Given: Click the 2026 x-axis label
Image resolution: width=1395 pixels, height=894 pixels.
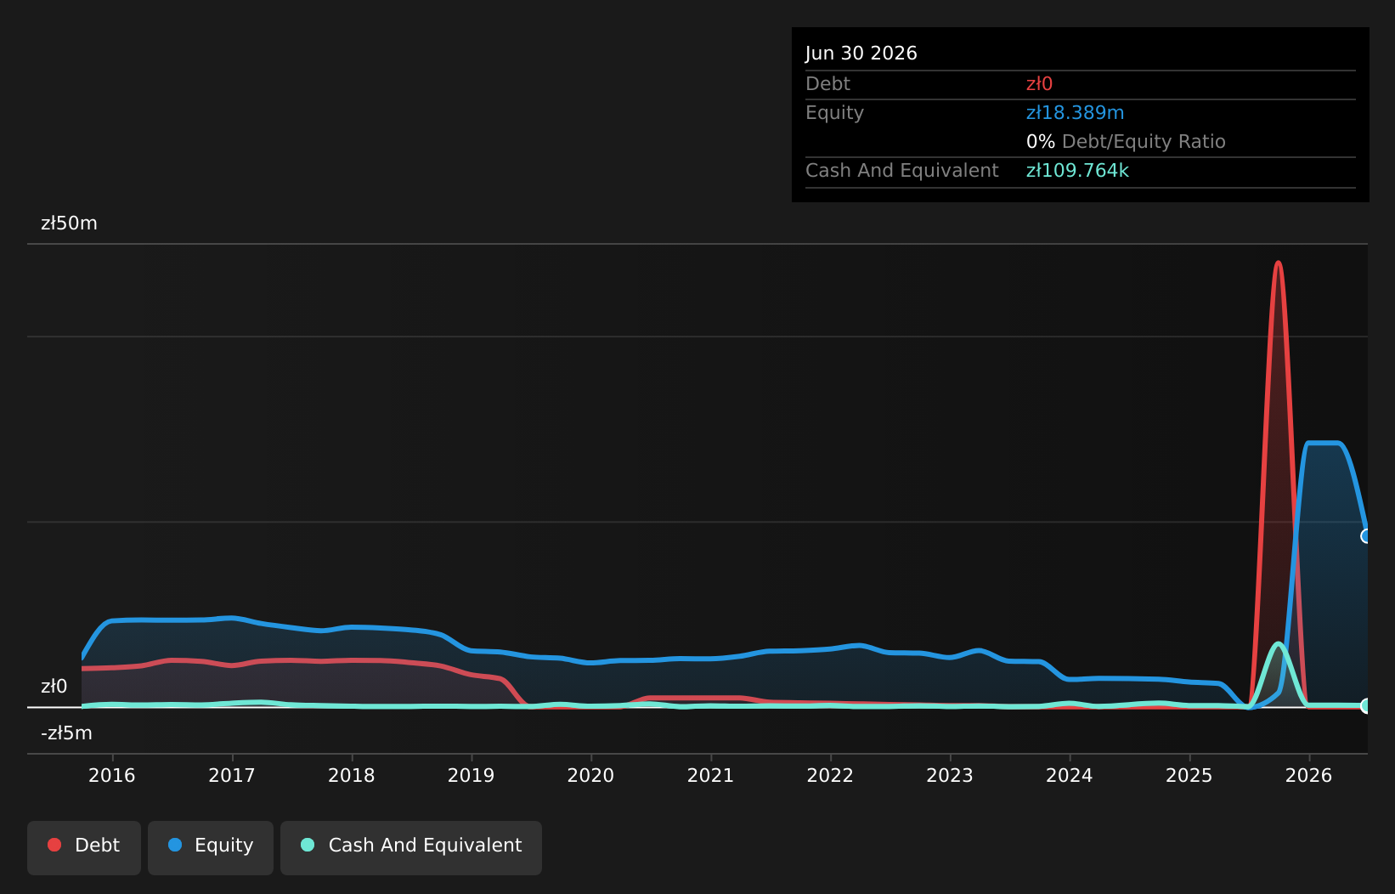Looking at the screenshot, I should [1309, 775].
